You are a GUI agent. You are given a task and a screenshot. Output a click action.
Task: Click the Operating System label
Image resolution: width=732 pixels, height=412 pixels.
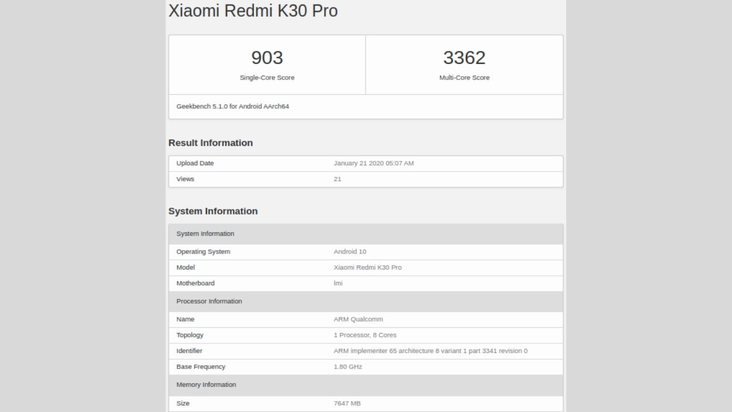203,252
